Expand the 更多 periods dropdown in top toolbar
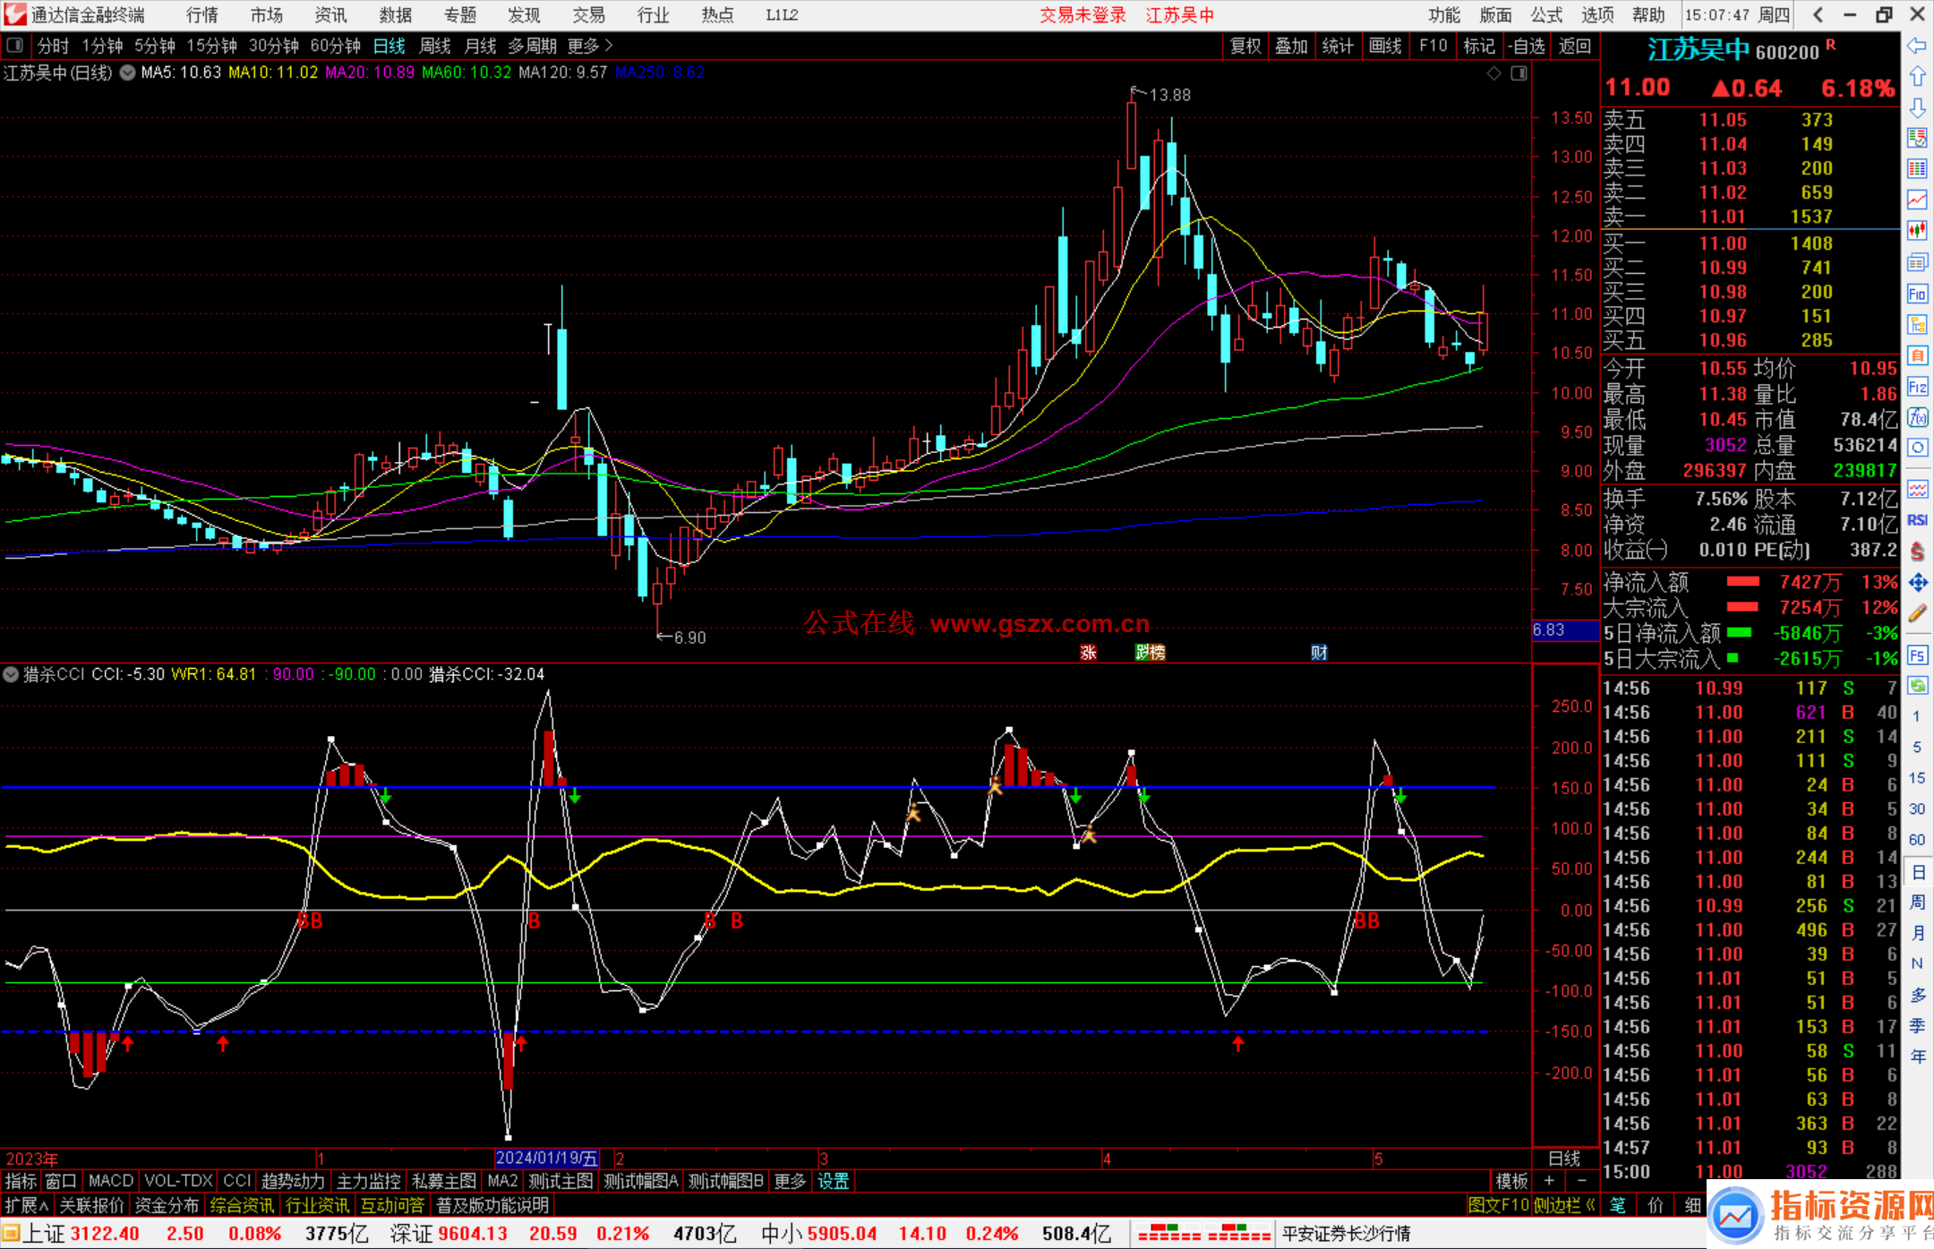Viewport: 1934px width, 1249px height. (x=590, y=46)
